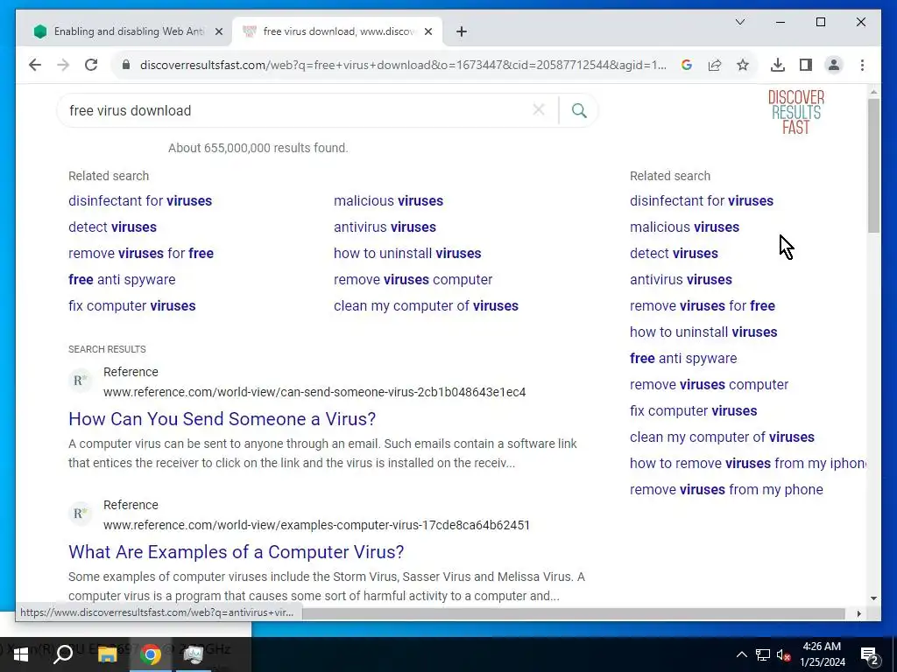The width and height of the screenshot is (897, 672).
Task: Open sidebar 'malicious viruses' link
Action: pos(684,227)
